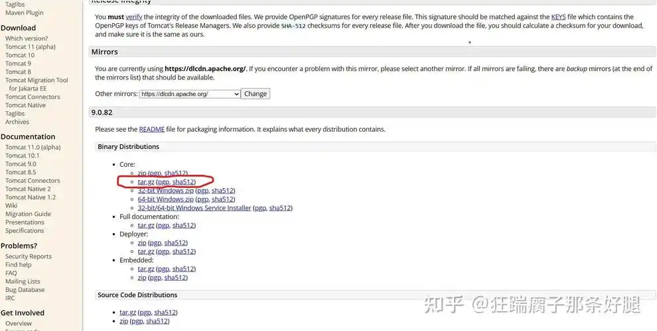Download the Deployer zip
Image resolution: width=657 pixels, height=331 pixels.
(142, 243)
